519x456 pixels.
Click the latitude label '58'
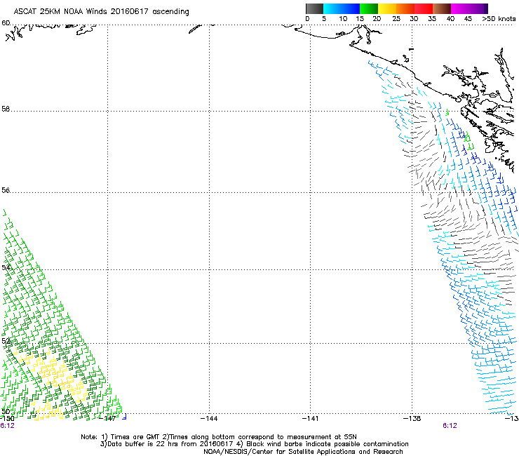[x=6, y=109]
